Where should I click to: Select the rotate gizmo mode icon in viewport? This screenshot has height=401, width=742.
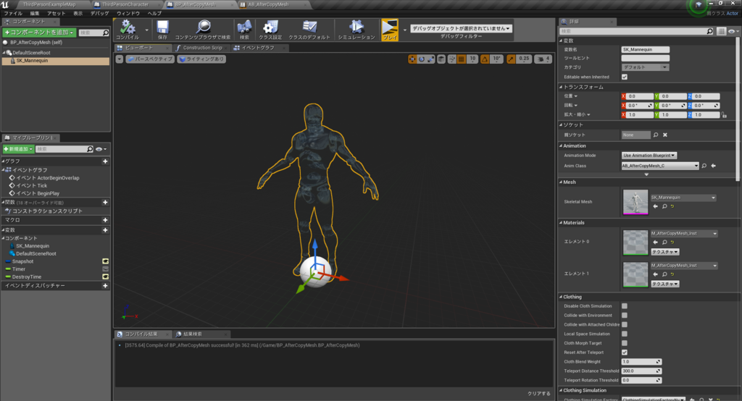(x=422, y=59)
